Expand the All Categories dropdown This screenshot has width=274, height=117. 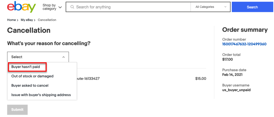[211, 7]
